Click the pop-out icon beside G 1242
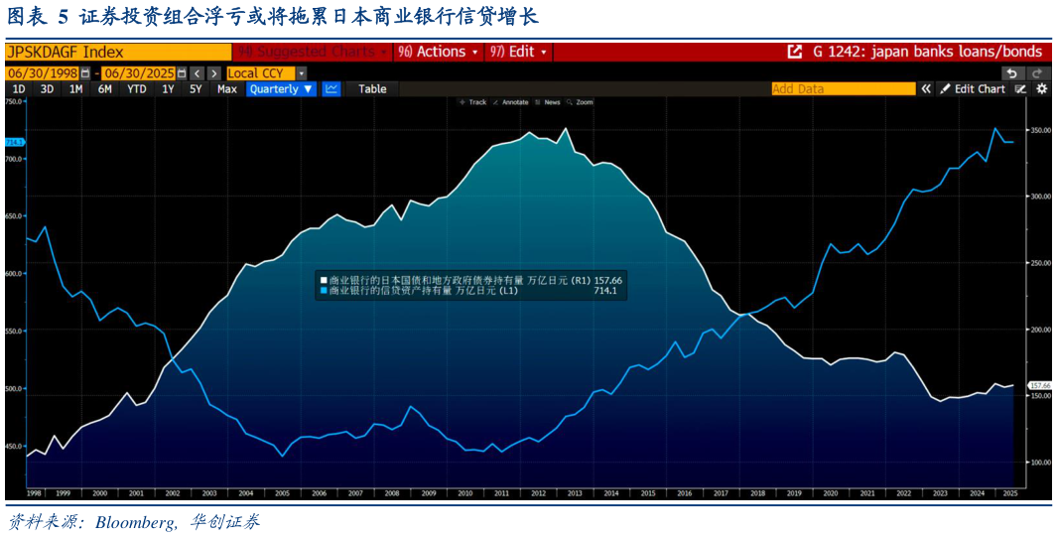This screenshot has height=537, width=1058. click(x=795, y=52)
